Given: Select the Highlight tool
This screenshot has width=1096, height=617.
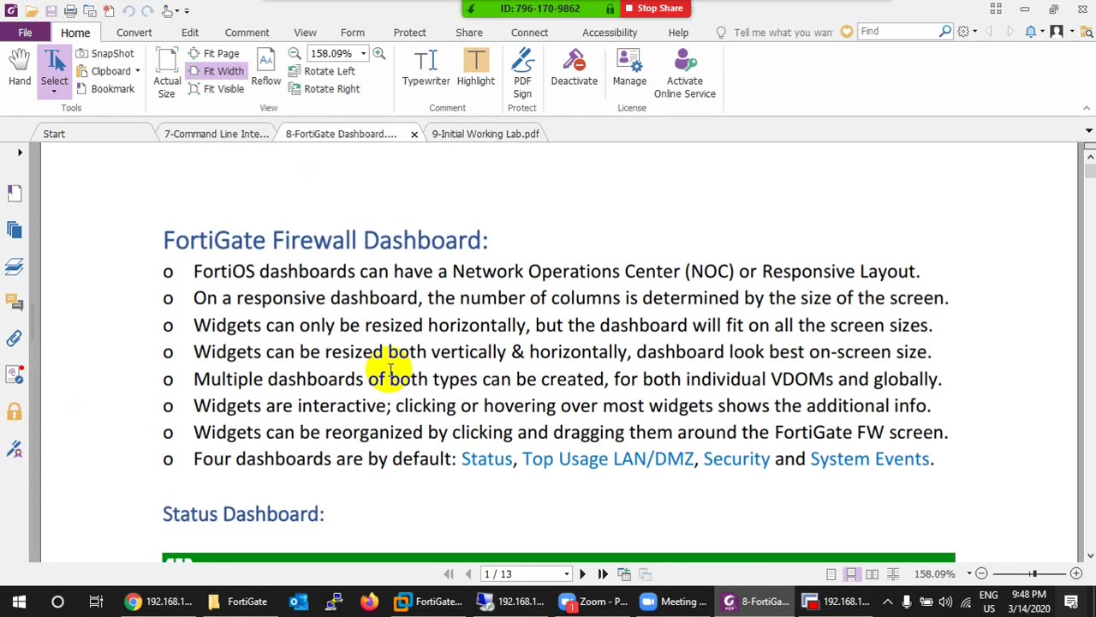Looking at the screenshot, I should (x=476, y=69).
